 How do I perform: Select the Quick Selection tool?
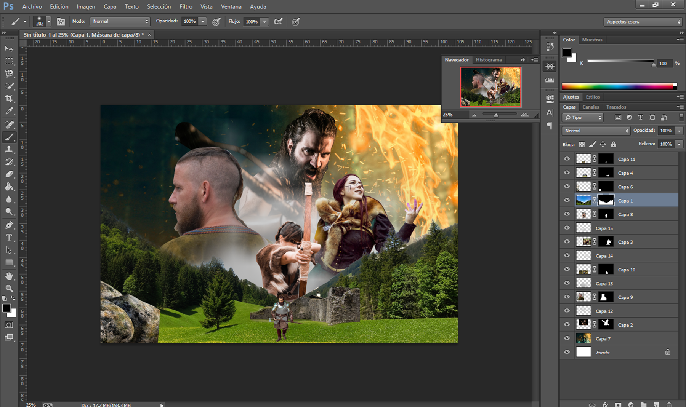click(9, 86)
